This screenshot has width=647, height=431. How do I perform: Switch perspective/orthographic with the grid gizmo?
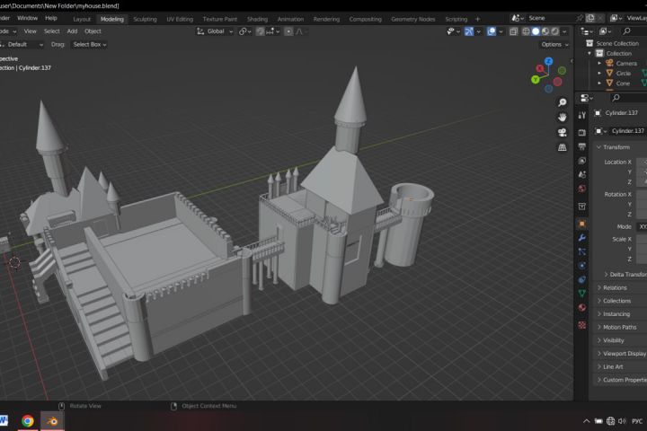(x=563, y=147)
